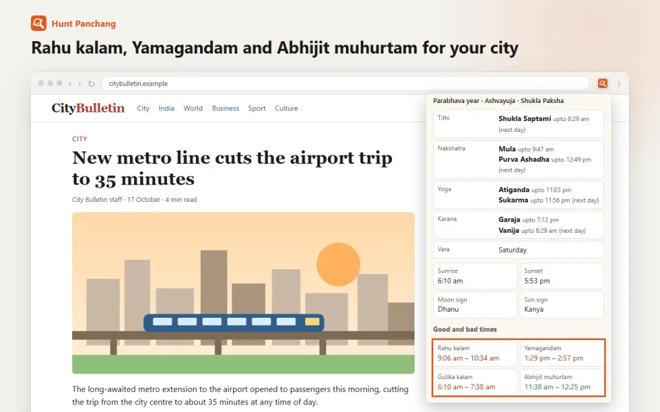This screenshot has height=412, width=660.
Task: Click the Abhijit muhurtam time card
Action: 562,382
